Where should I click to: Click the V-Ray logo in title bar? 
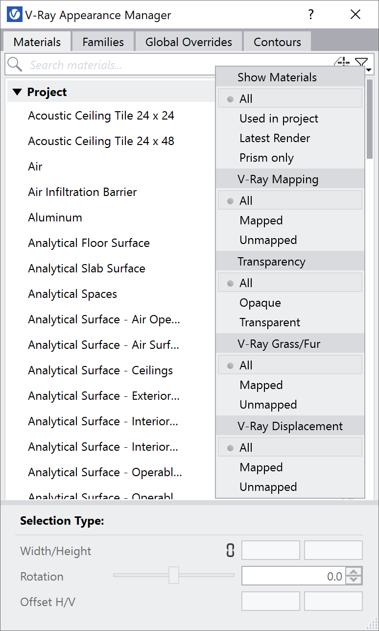(15, 15)
